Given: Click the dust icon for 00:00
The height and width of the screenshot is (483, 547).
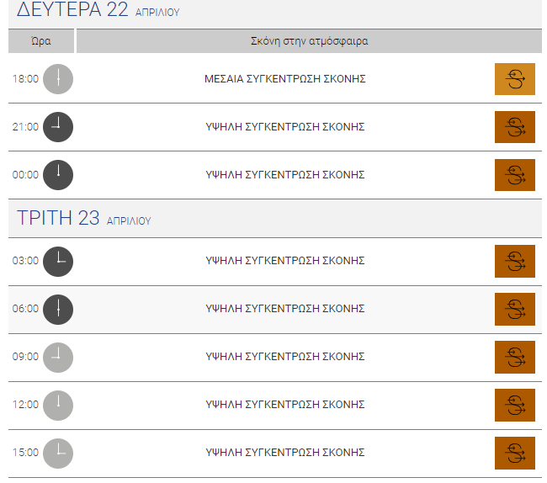Looking at the screenshot, I should point(514,175).
